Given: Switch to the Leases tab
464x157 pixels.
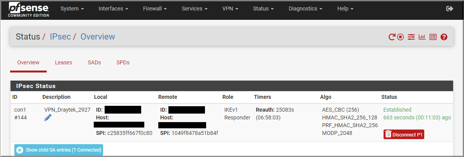Looking at the screenshot, I should pyautogui.click(x=64, y=62).
